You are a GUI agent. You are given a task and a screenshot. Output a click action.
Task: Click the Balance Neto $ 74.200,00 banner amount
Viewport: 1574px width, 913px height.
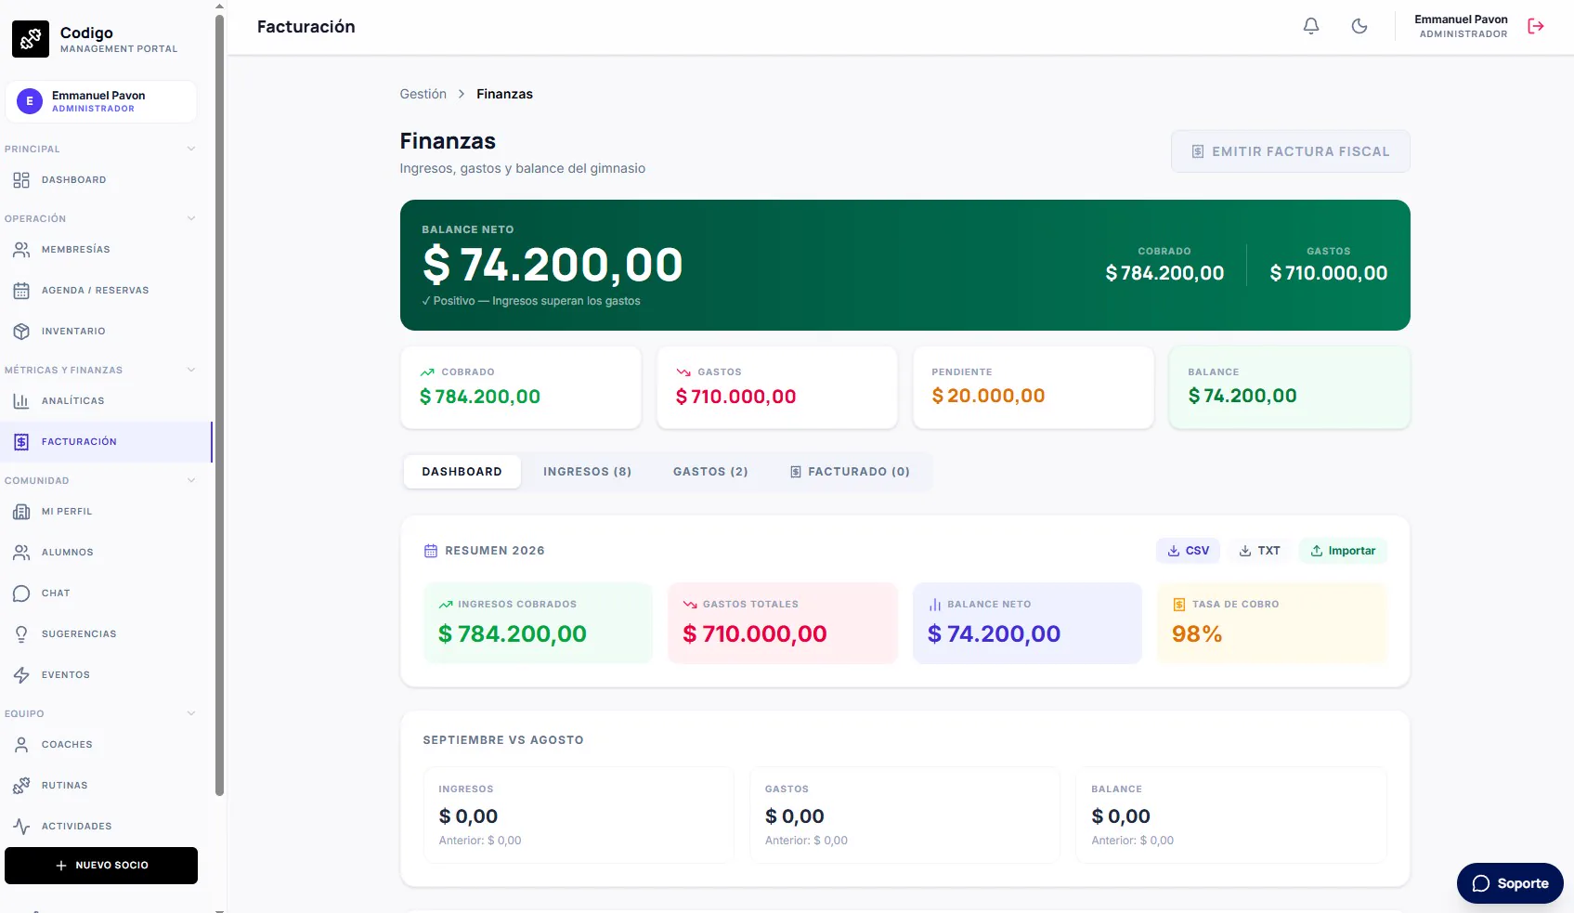[553, 265]
